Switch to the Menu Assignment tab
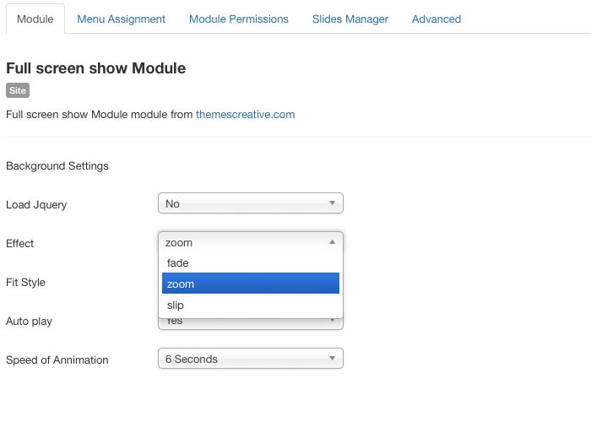 pos(121,19)
